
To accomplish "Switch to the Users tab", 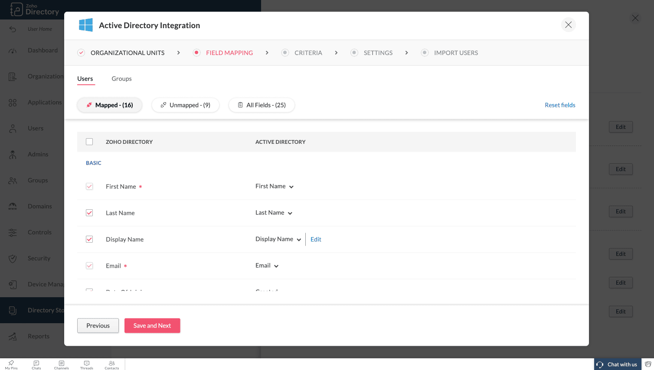I will pyautogui.click(x=85, y=79).
